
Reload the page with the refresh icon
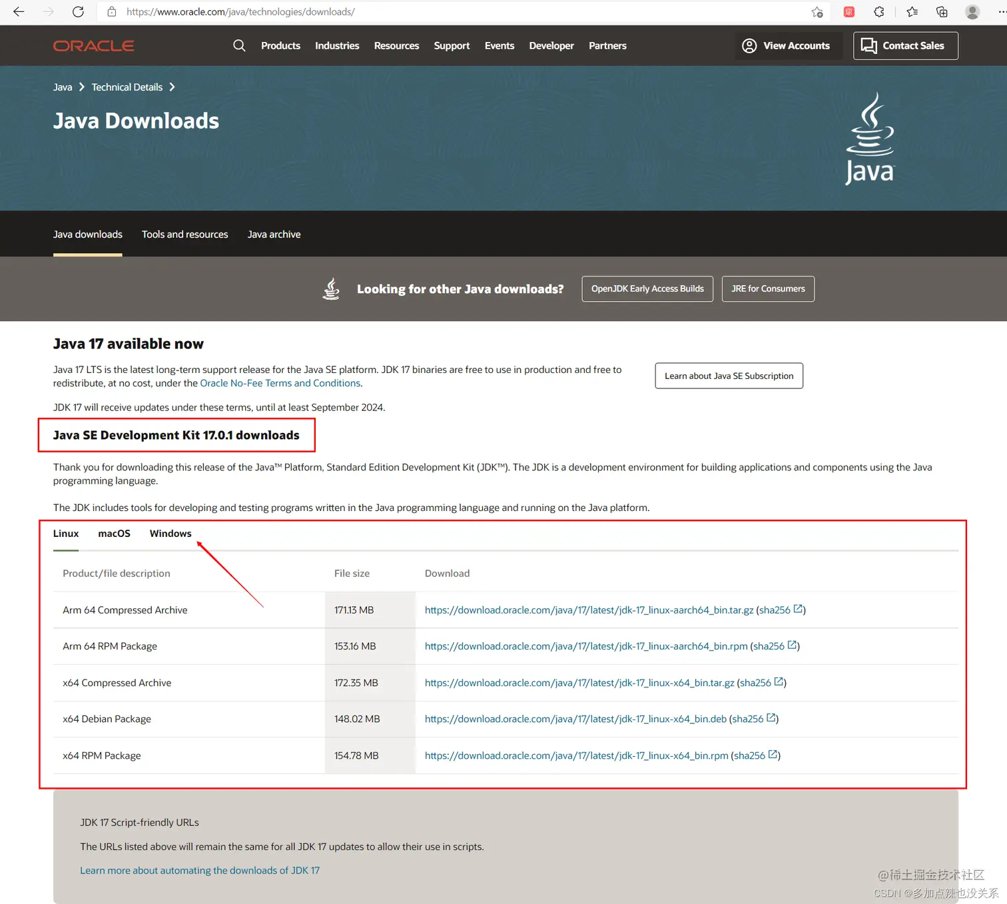pyautogui.click(x=78, y=12)
